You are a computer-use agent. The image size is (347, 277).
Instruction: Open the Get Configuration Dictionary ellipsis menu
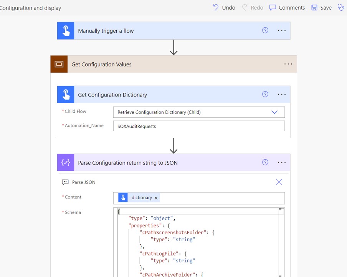pos(282,95)
